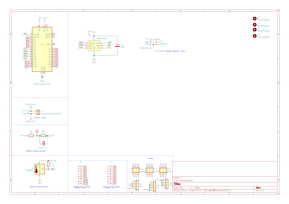
Task: Click pull-up resistor R3 4.7K symbol
Action: (48, 164)
